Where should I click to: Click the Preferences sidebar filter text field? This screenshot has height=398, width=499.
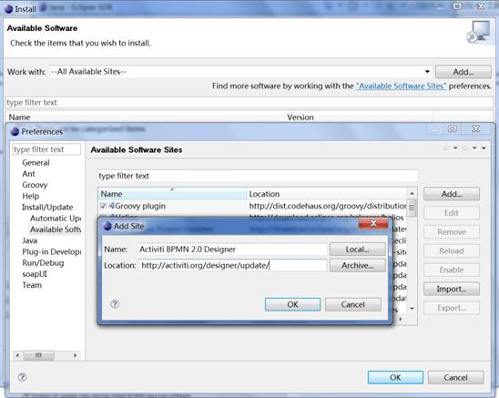(x=46, y=149)
